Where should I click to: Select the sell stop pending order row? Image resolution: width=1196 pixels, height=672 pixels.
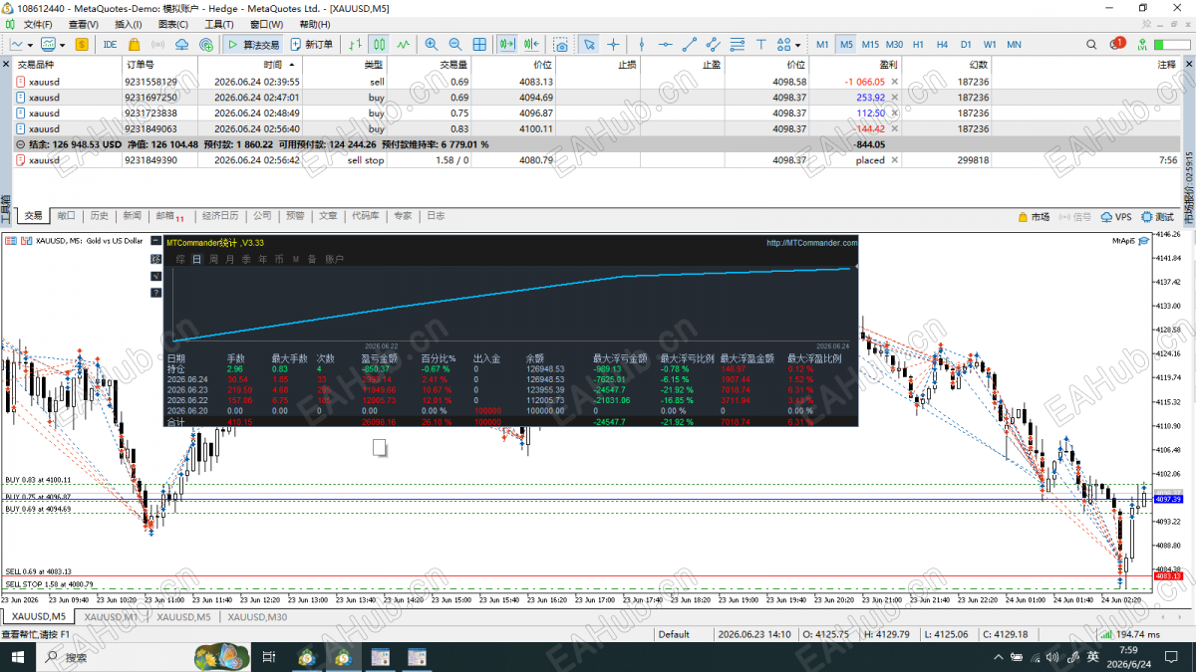(x=597, y=160)
